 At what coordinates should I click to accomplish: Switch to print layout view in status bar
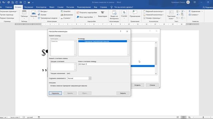(x=183, y=117)
